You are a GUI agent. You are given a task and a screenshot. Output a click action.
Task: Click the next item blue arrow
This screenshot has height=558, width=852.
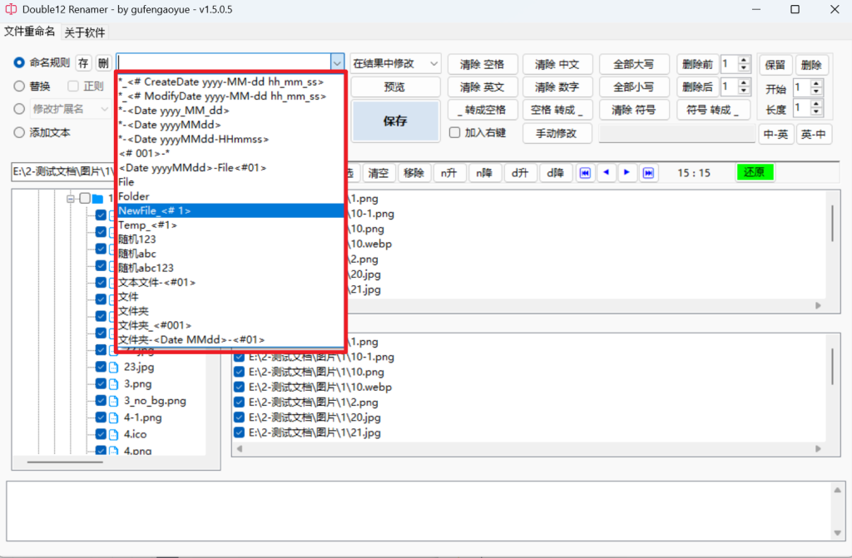tap(627, 173)
